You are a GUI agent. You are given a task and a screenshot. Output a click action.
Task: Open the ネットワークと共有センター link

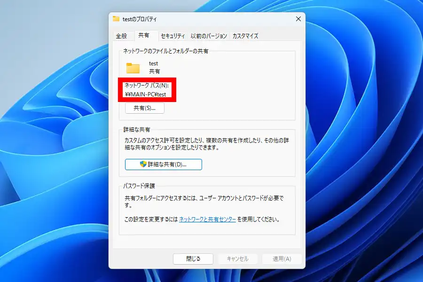pyautogui.click(x=207, y=219)
